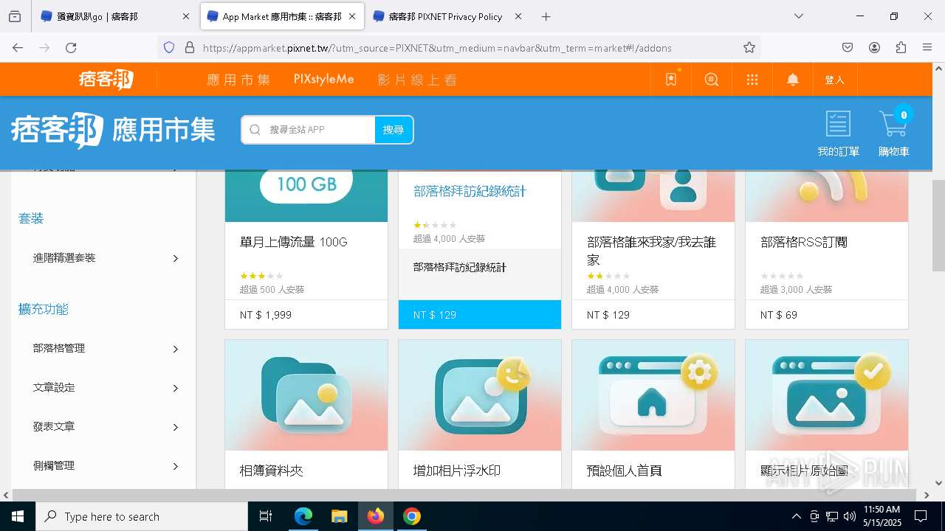The image size is (945, 531).
Task: Click the 搜尋 search button
Action: pyautogui.click(x=394, y=130)
